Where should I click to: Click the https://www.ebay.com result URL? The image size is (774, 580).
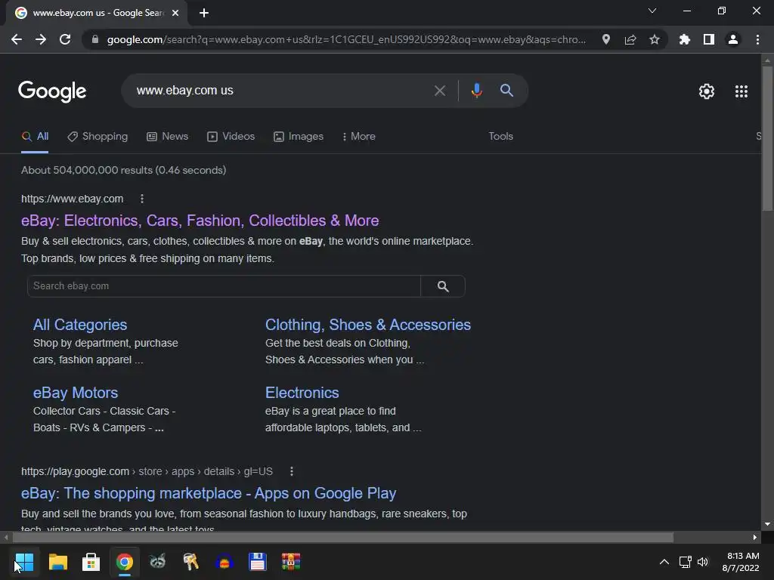pos(72,199)
